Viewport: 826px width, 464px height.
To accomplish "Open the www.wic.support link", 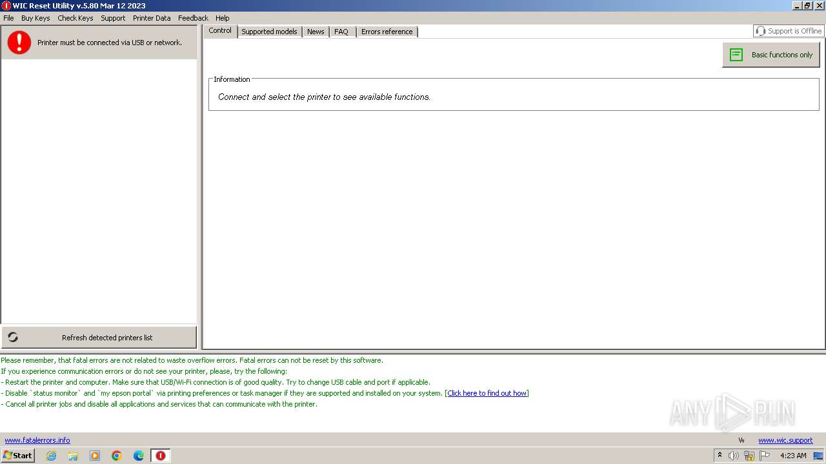I will (785, 440).
